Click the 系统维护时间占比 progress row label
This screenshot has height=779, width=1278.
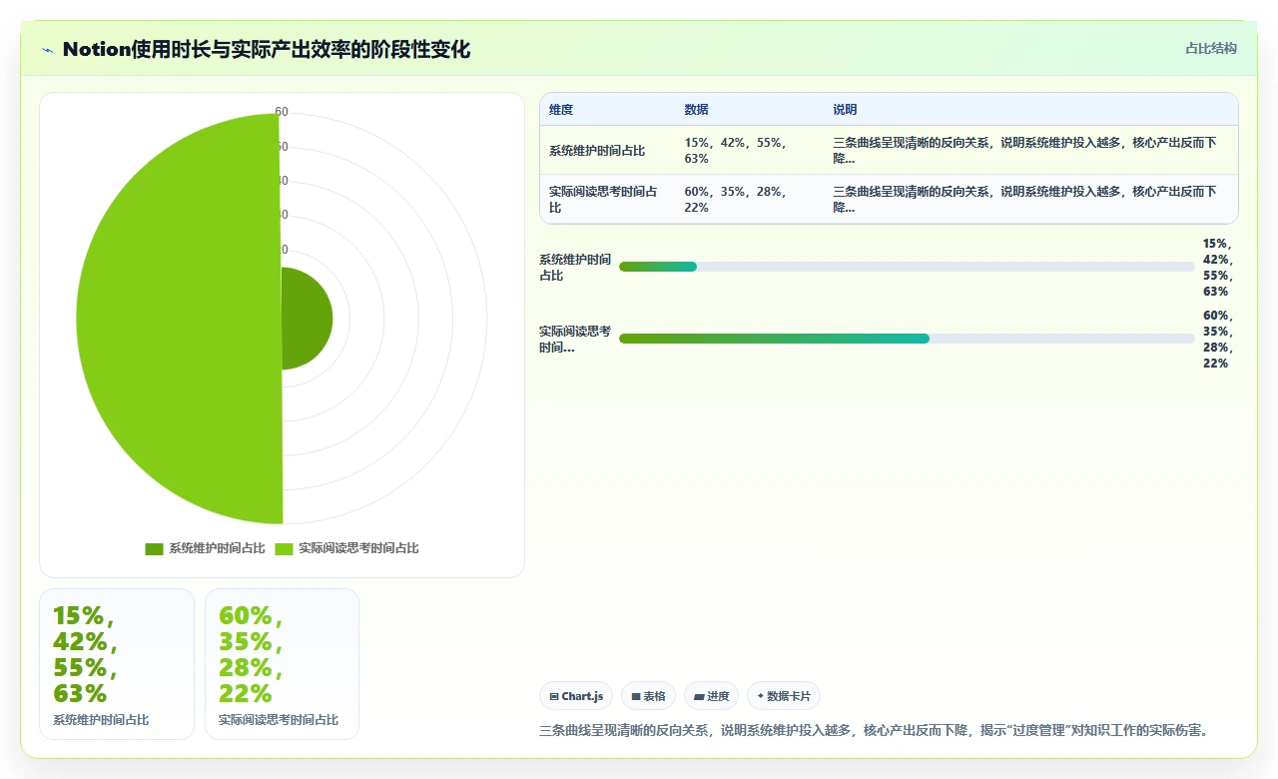tap(575, 268)
